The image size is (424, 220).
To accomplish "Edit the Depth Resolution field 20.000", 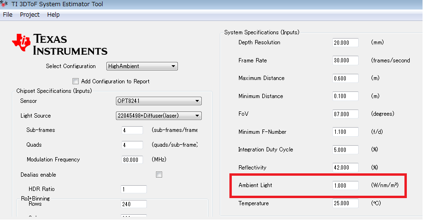I will 345,43.
